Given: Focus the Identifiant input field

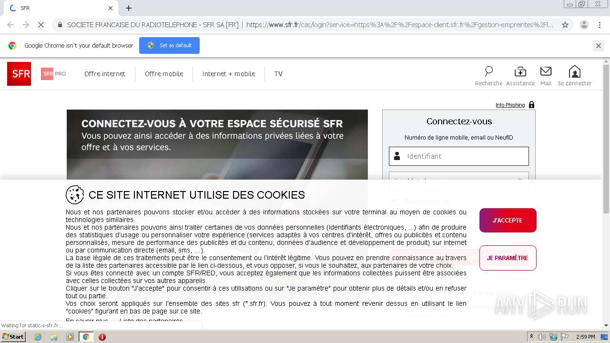Looking at the screenshot, I should 459,156.
